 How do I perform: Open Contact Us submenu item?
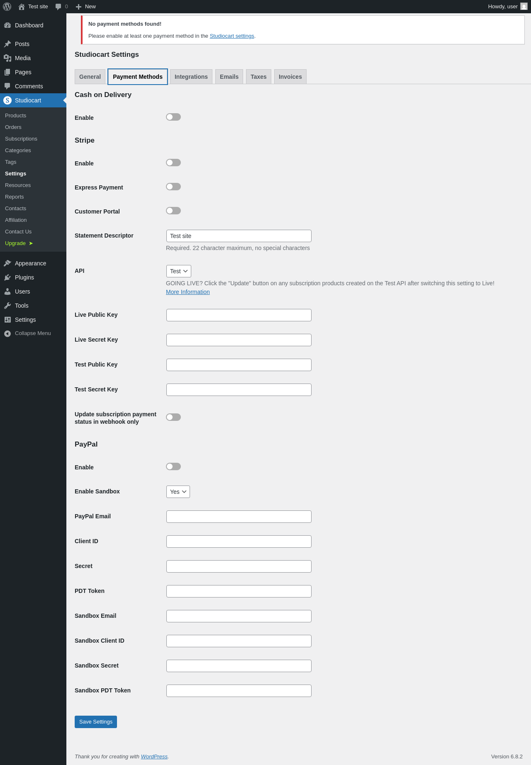click(x=18, y=232)
